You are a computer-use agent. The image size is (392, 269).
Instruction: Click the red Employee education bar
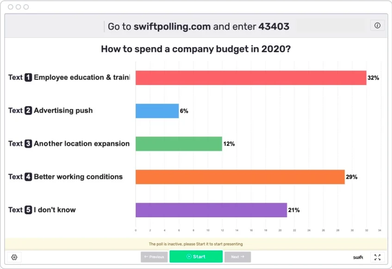click(x=250, y=78)
